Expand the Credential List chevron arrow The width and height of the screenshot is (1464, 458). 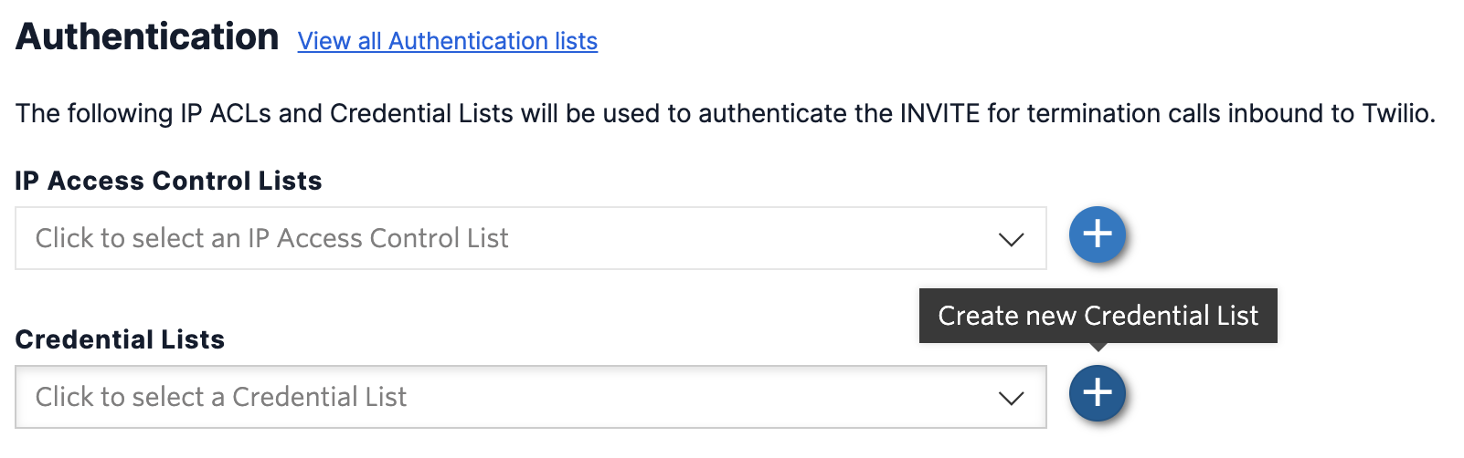pyautogui.click(x=1011, y=398)
